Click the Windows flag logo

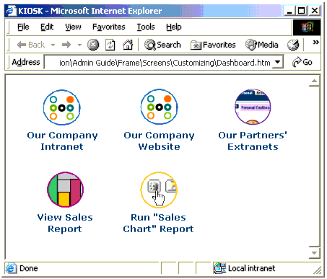click(307, 27)
